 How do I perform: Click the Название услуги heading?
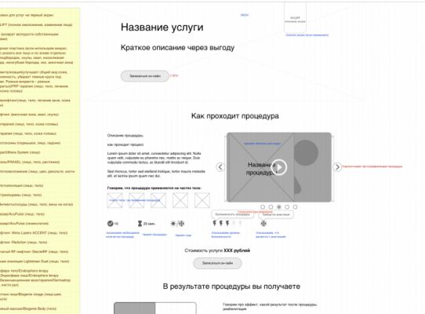coord(162,27)
